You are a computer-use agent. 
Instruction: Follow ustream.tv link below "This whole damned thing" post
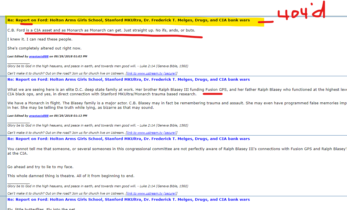[151, 193]
